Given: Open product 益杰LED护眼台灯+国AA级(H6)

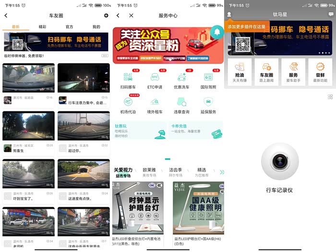Looking at the screenshot, I should click(198, 241).
